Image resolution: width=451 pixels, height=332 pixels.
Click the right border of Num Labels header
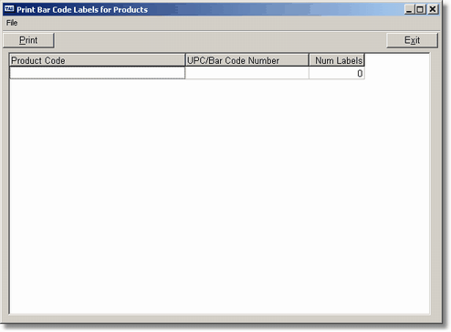click(x=364, y=60)
